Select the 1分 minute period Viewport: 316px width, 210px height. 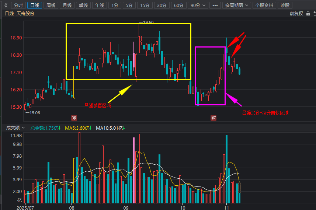click(115, 5)
